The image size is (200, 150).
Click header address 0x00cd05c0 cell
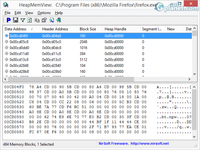tap(52, 42)
